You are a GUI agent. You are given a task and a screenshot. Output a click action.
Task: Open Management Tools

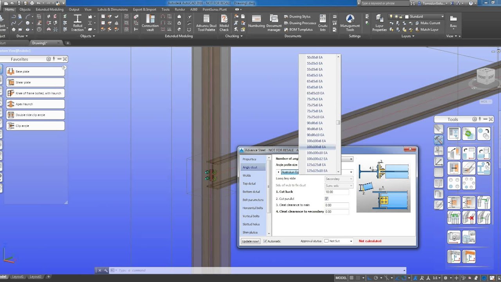[x=350, y=23]
